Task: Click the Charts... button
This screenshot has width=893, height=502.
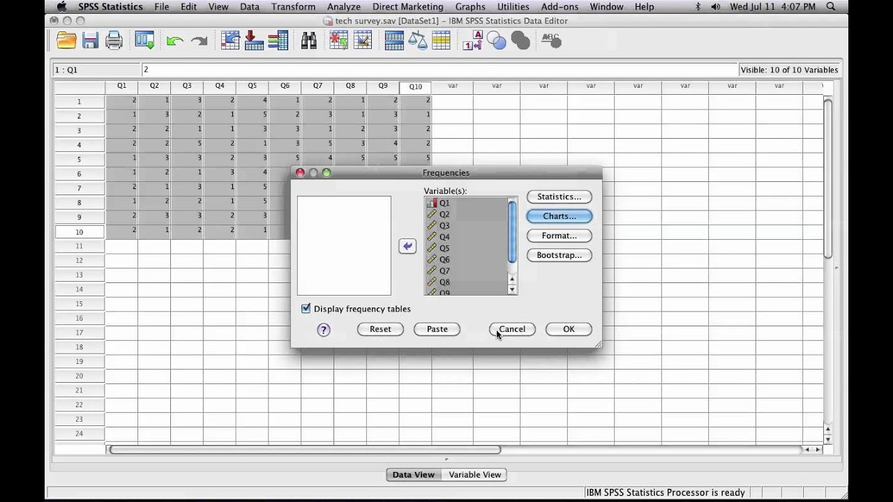Action: pos(559,216)
